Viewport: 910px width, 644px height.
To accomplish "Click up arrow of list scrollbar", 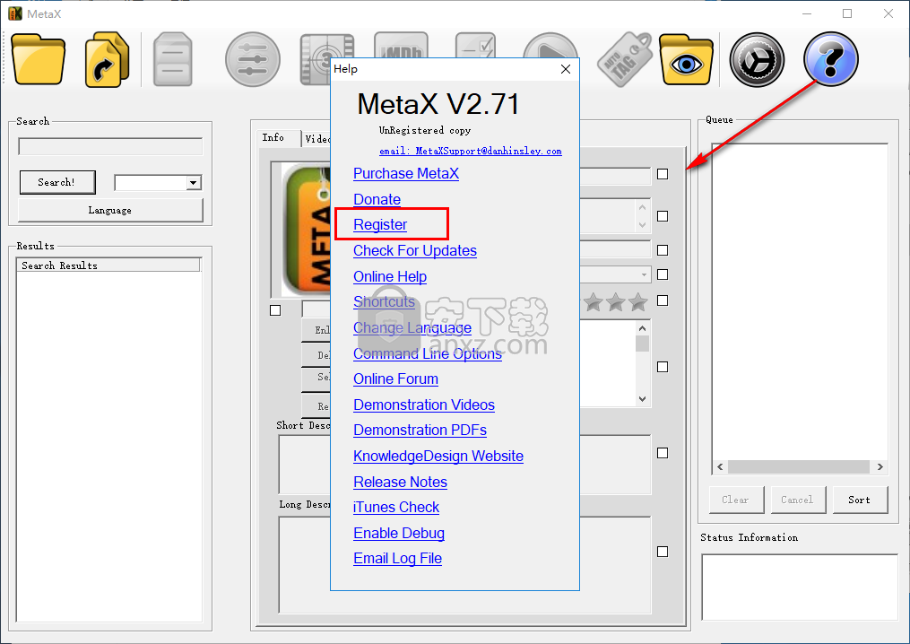I will (x=642, y=328).
